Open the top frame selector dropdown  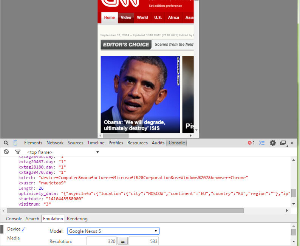[63, 152]
